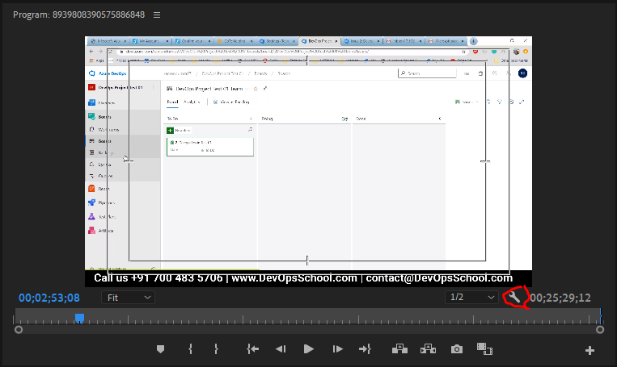Open the Program panel hamburger menu
Viewport: 617px width, 367px height.
click(157, 15)
